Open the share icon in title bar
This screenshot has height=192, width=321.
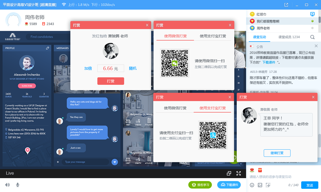coord(286,5)
